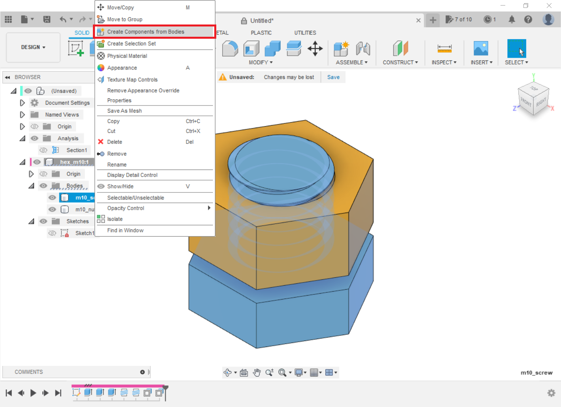Select the Measure tool in Inspect
This screenshot has width=561, height=407.
pos(444,49)
